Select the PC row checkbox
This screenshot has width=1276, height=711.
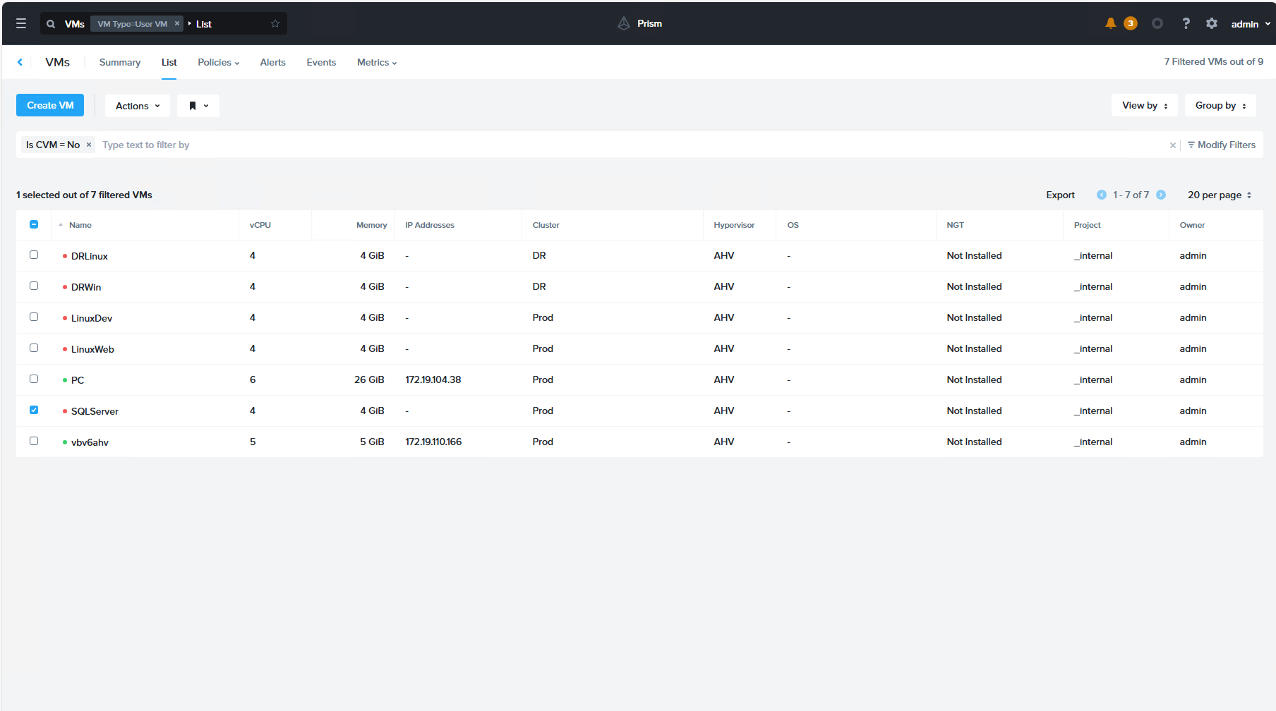click(34, 379)
